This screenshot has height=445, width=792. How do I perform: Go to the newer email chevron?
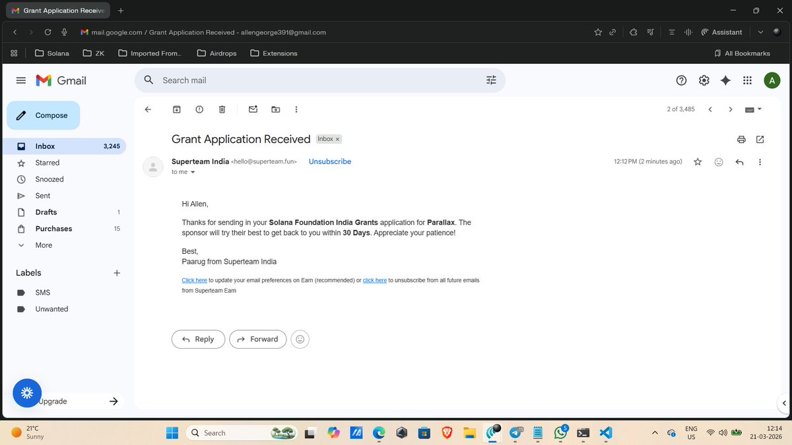pos(710,109)
